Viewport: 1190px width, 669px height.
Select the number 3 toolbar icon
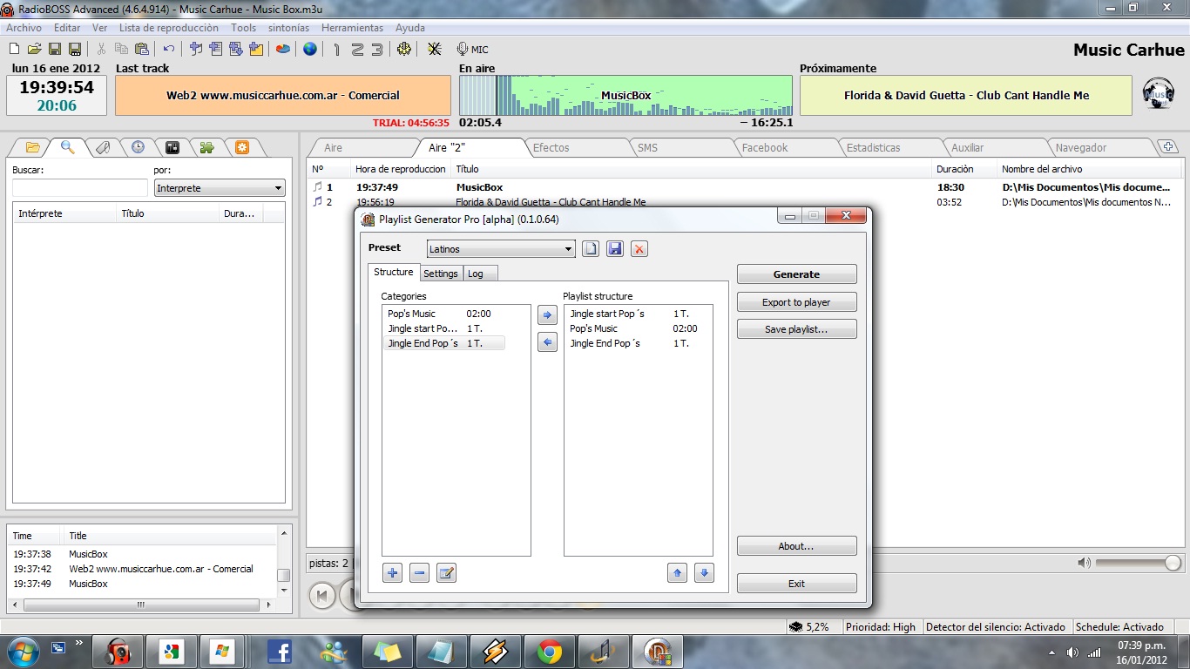tap(376, 50)
